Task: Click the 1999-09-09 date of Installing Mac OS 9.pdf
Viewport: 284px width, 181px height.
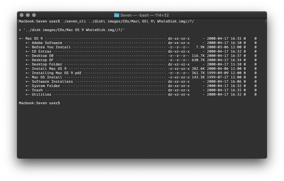Action: 218,73
